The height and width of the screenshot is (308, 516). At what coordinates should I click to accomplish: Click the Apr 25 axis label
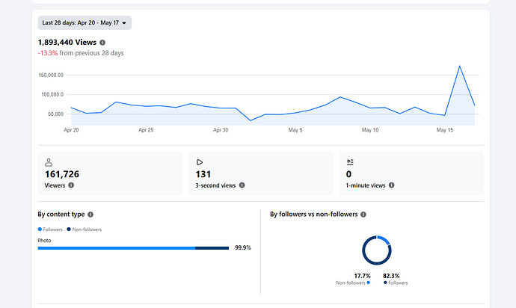(146, 130)
